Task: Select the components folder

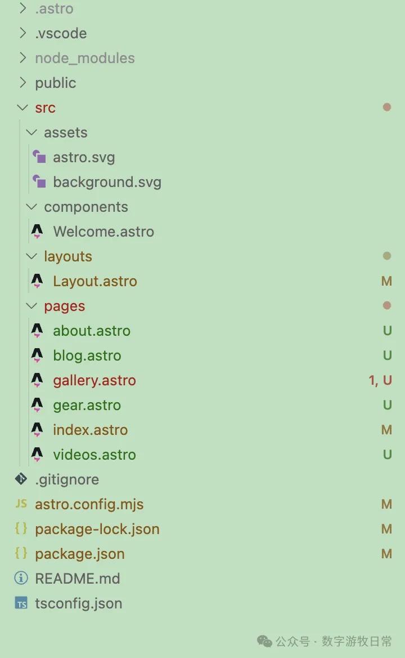Action: click(86, 207)
